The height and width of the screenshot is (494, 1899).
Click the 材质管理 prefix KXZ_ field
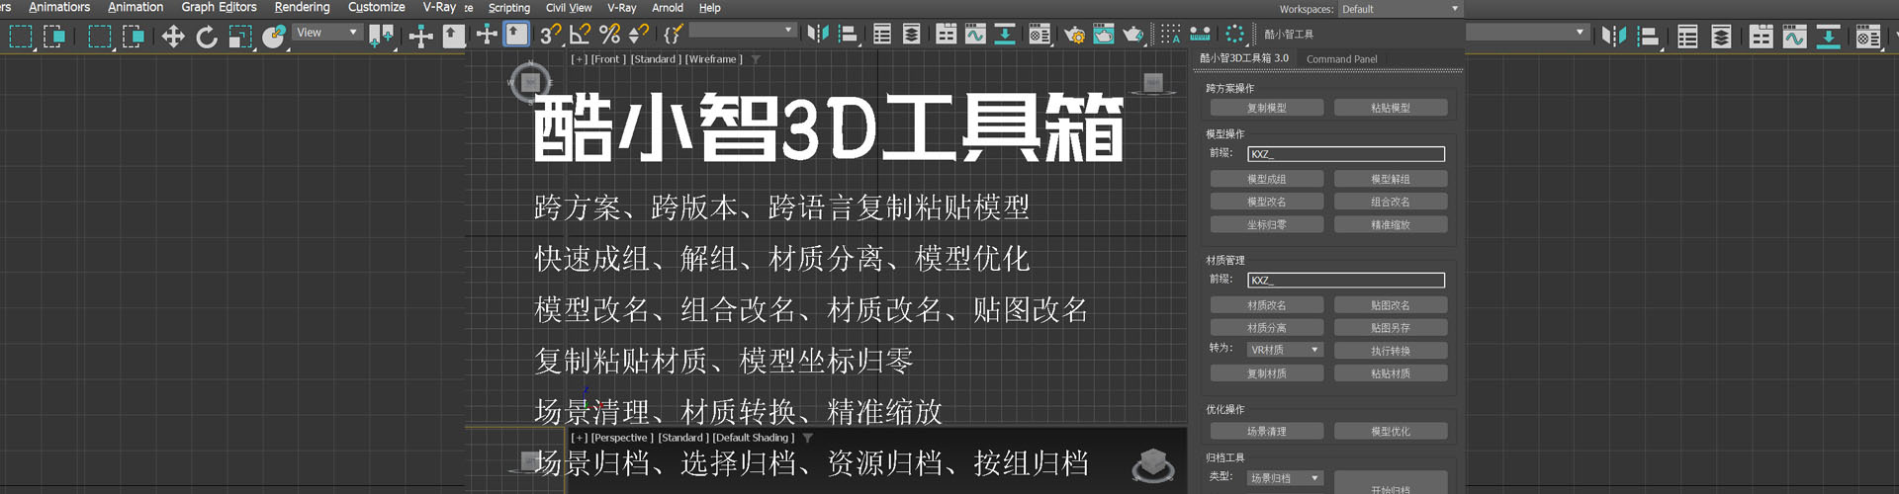pos(1345,281)
